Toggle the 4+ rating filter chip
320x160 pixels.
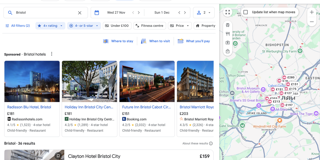pyautogui.click(x=50, y=26)
